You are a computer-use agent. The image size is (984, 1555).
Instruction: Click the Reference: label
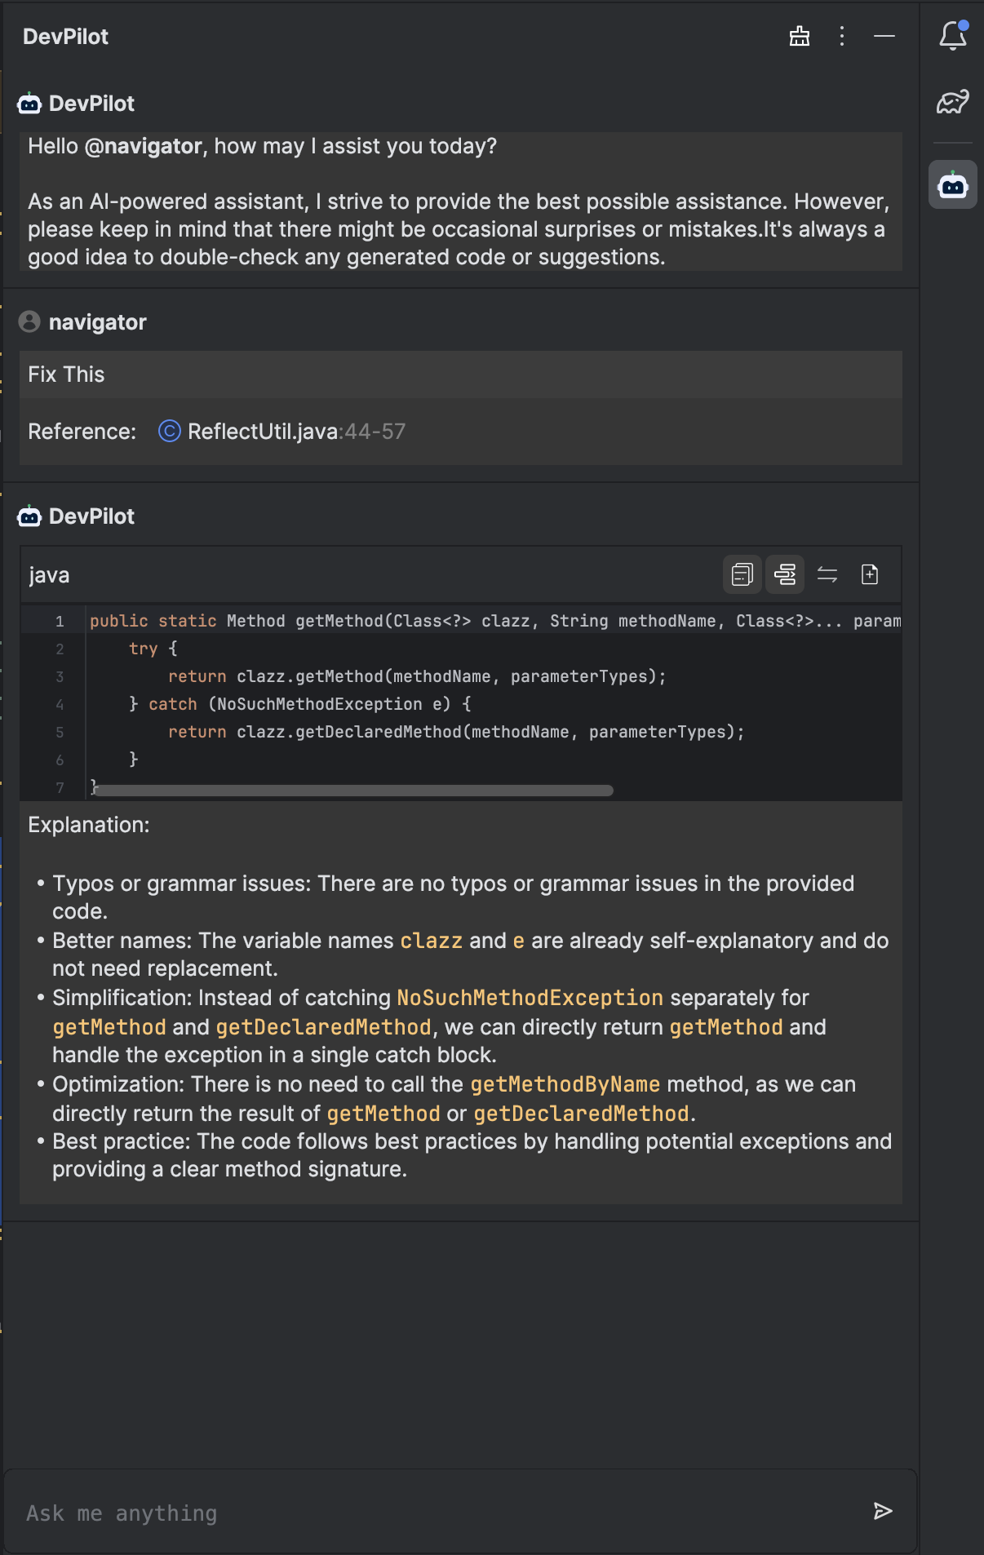pos(82,431)
